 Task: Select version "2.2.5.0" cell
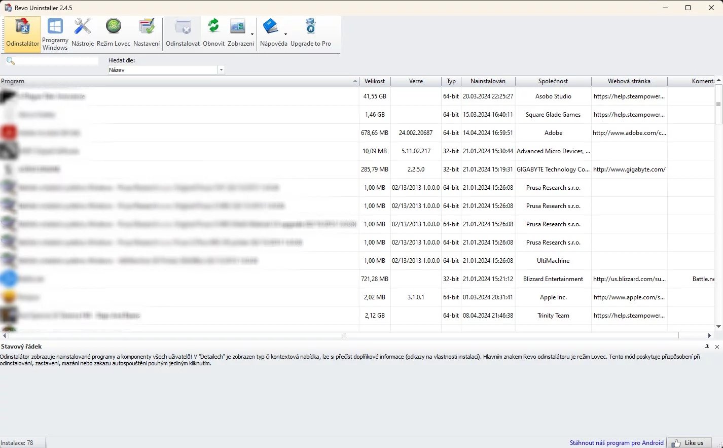416,169
